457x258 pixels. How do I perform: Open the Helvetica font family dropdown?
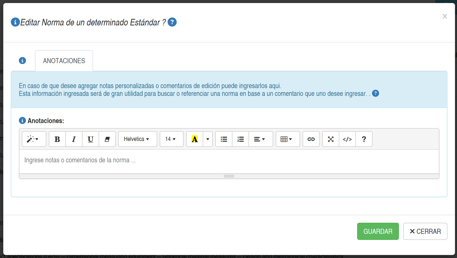pyautogui.click(x=138, y=139)
